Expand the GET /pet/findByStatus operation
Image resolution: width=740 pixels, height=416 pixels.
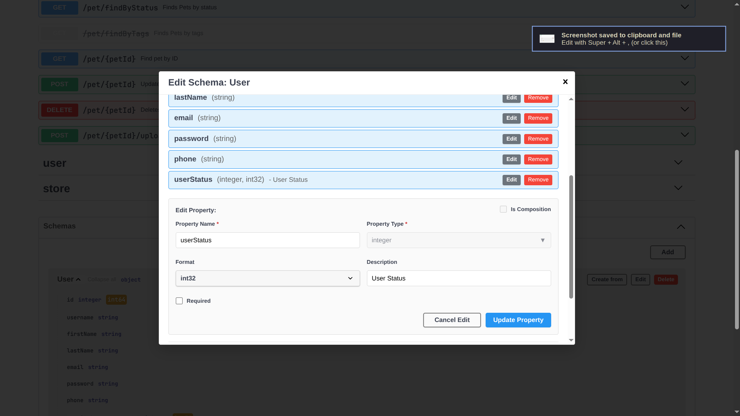click(x=684, y=7)
